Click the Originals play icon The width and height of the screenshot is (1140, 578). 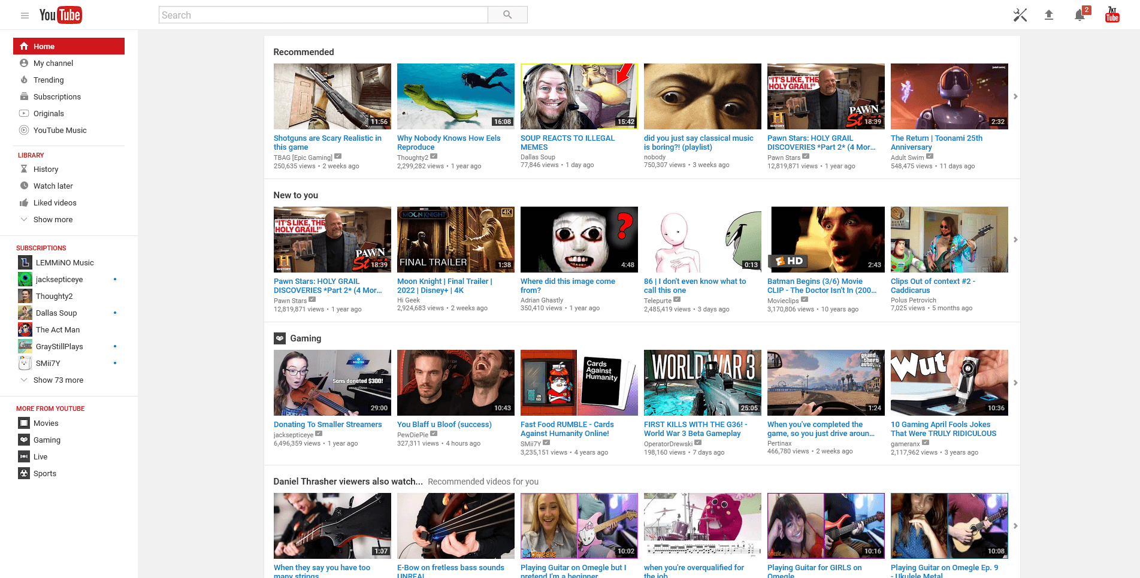24,113
